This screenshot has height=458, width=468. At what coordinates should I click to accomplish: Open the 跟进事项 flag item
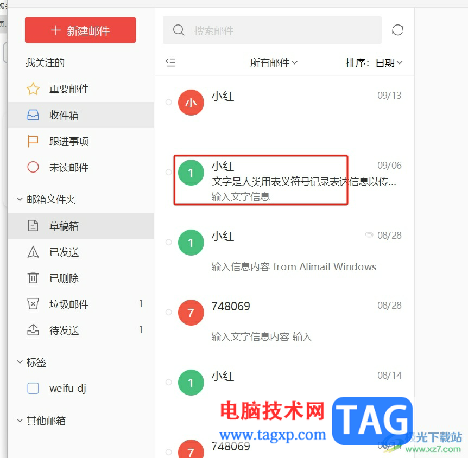[x=80, y=141]
